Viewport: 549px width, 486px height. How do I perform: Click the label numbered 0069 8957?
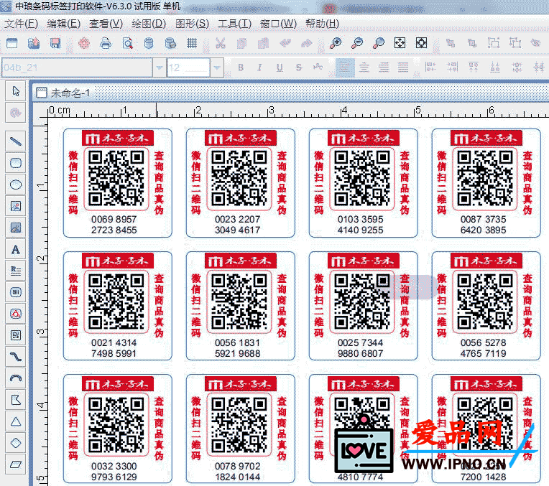click(x=118, y=183)
